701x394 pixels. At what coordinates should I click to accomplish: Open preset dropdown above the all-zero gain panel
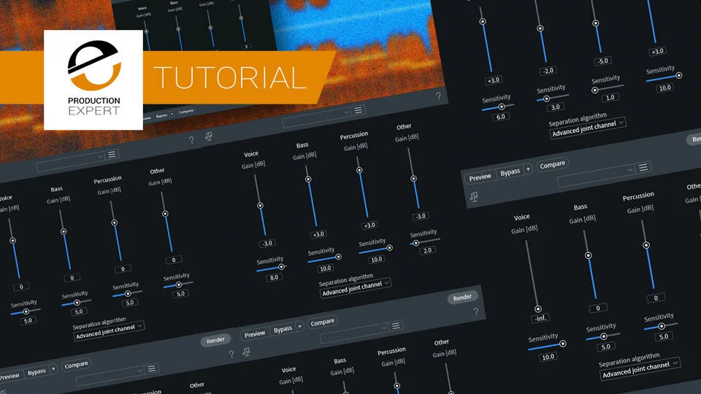coord(70,162)
